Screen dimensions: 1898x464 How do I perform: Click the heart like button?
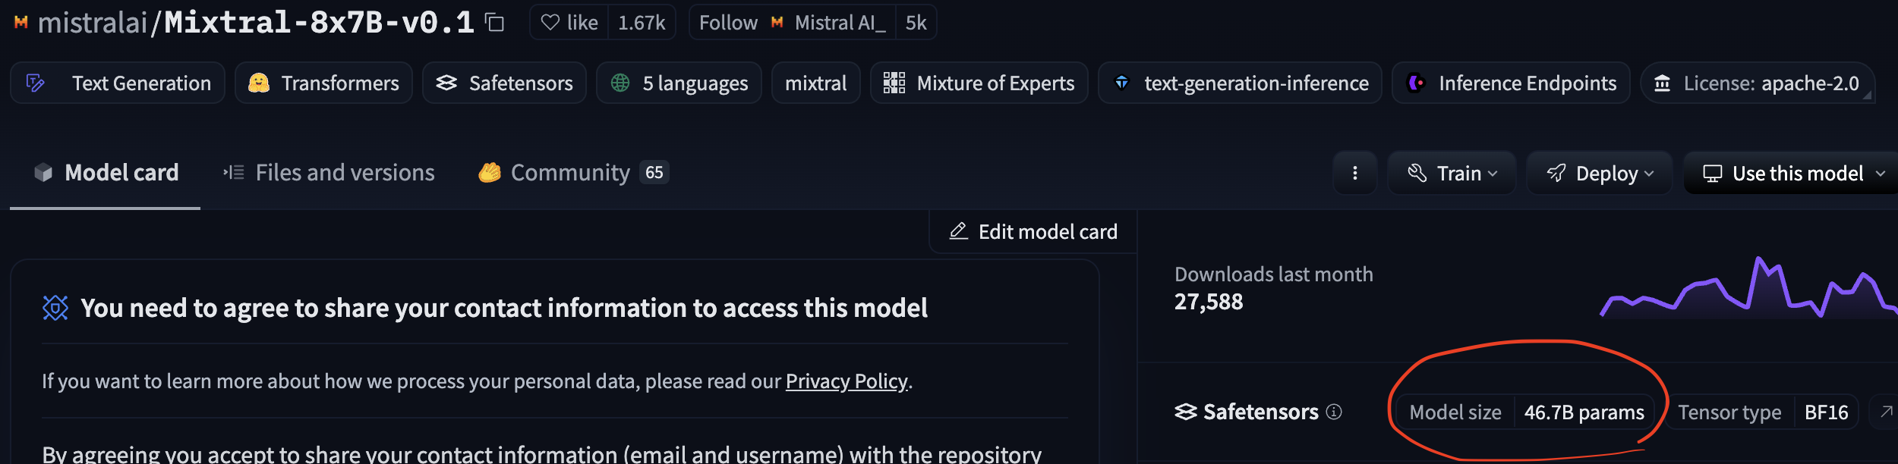click(569, 23)
